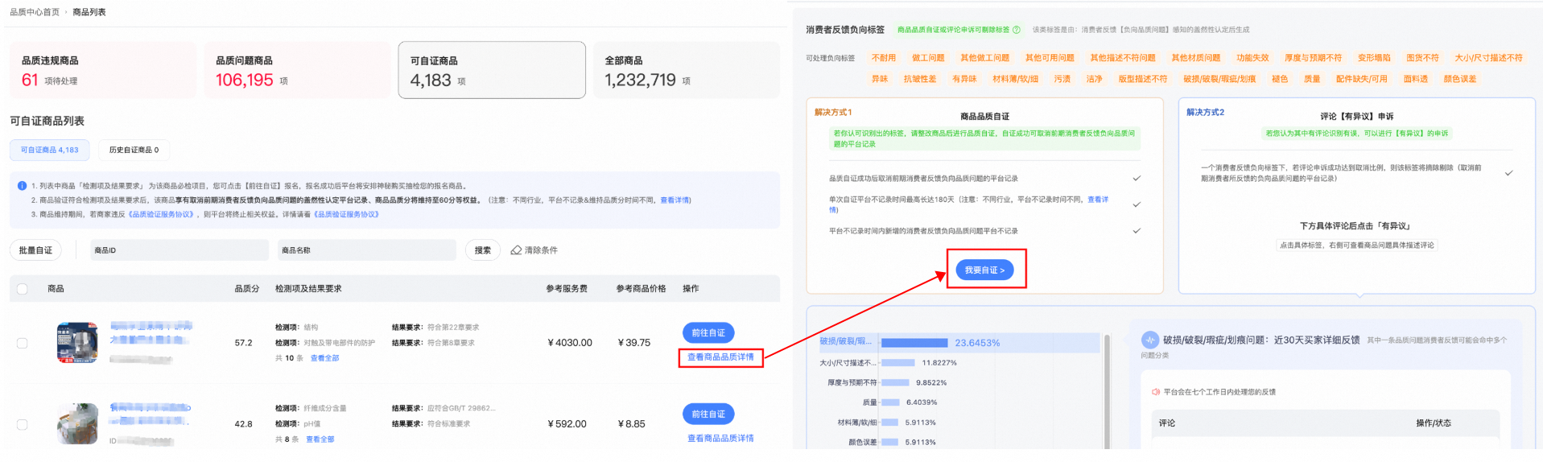1543x462 pixels.
Task: Select the 其他可用问题 tag
Action: tap(1050, 58)
